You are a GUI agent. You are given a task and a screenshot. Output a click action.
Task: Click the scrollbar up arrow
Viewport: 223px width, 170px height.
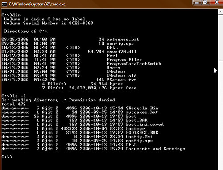click(220, 12)
